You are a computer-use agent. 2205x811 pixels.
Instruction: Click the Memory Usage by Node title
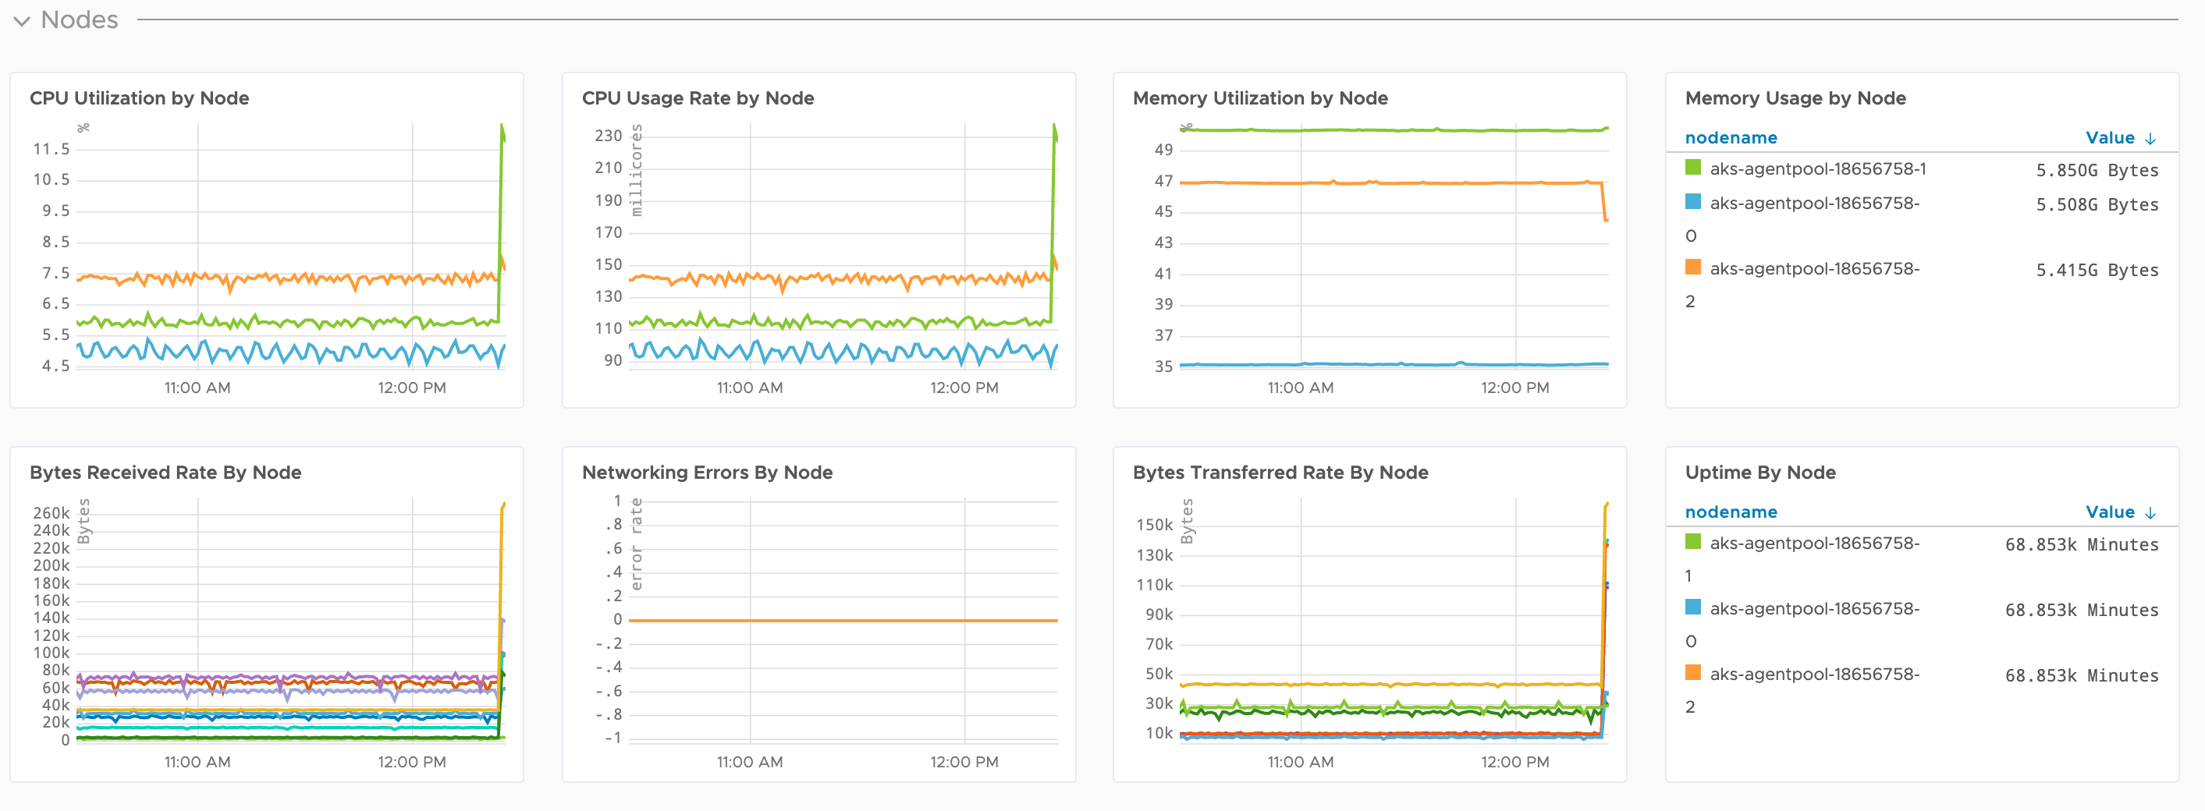[x=1795, y=98]
